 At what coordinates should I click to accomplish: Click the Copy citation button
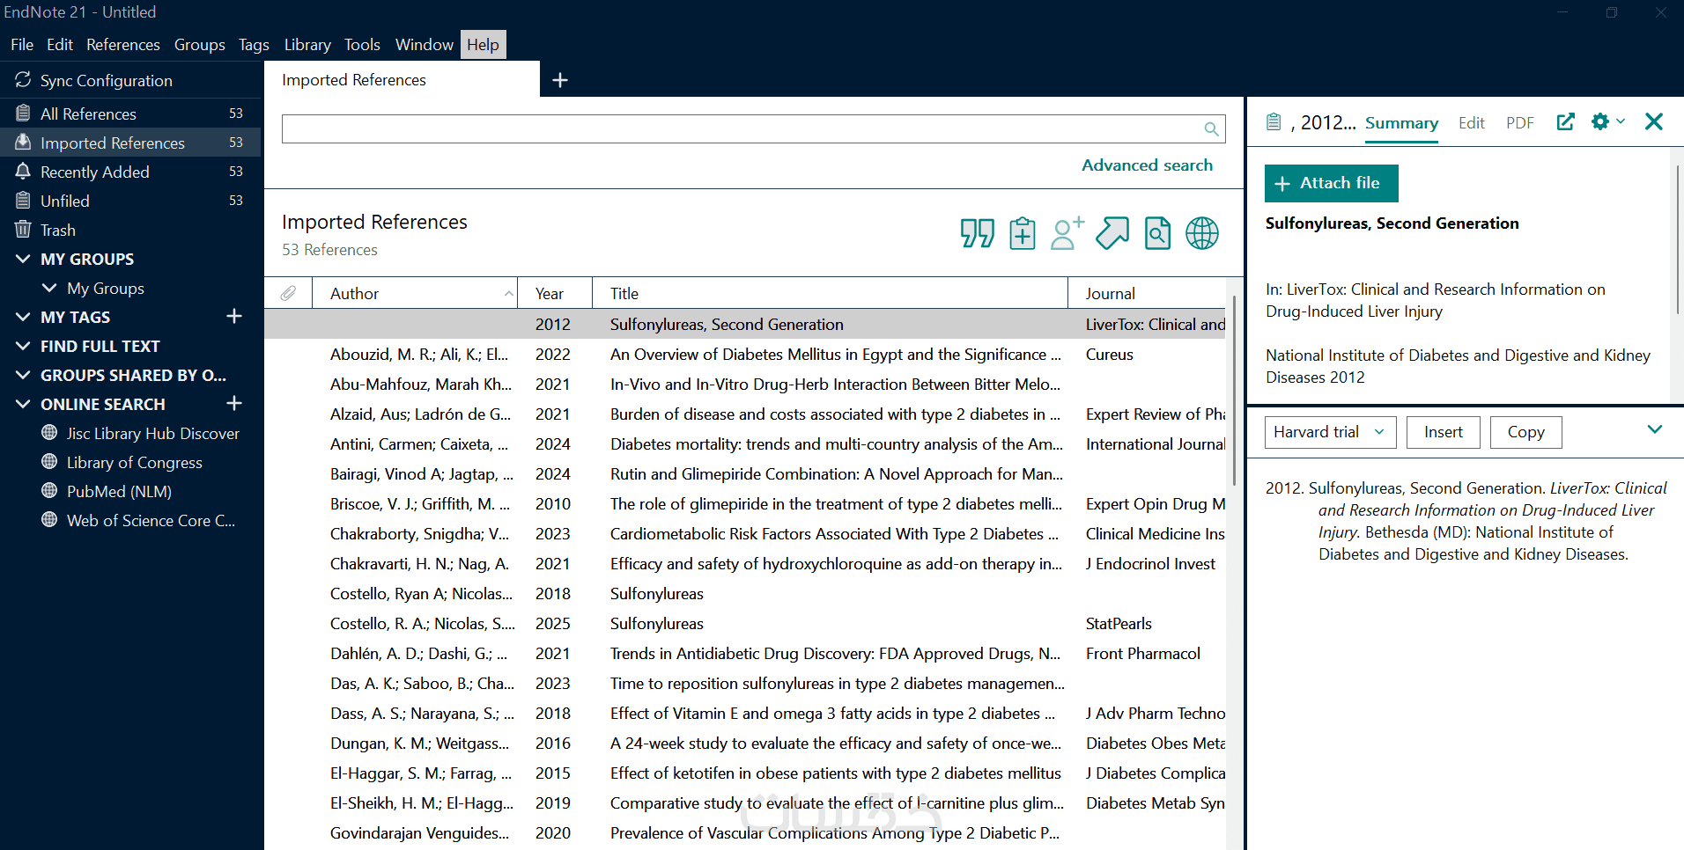(1526, 432)
